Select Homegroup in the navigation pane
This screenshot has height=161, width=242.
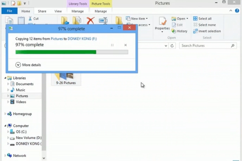(22, 114)
